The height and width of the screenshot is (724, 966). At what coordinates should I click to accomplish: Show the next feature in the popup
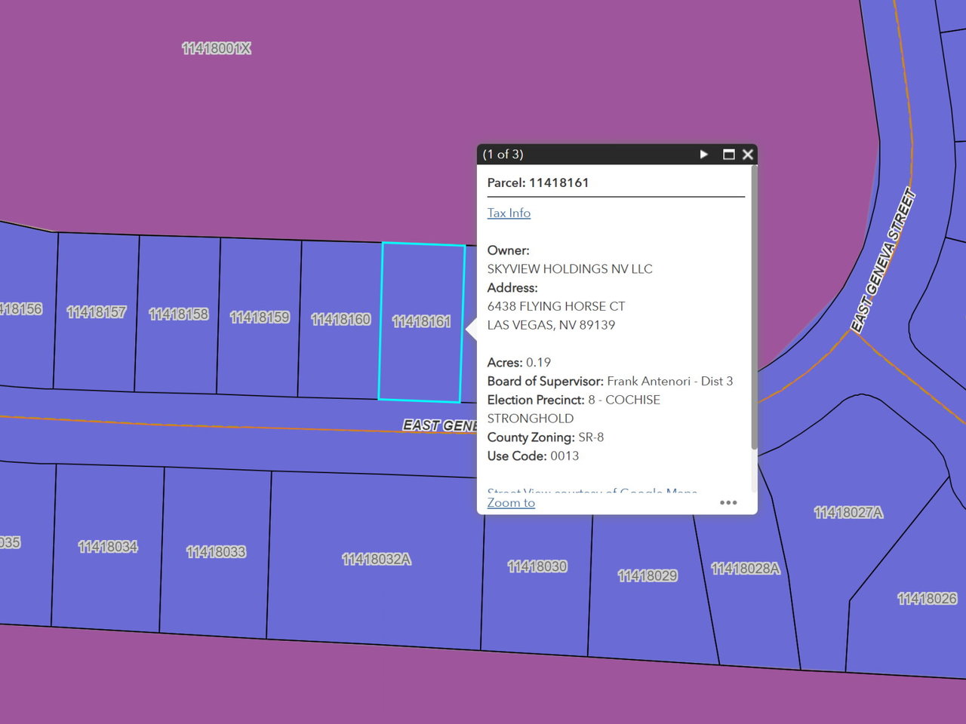point(703,154)
